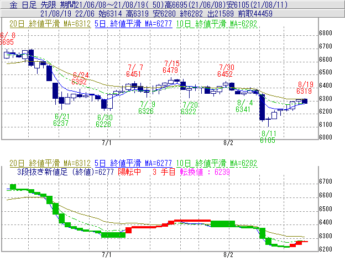Click the 8/2 date label under lower chart
Screen dimensions: 345x262
[228, 255]
